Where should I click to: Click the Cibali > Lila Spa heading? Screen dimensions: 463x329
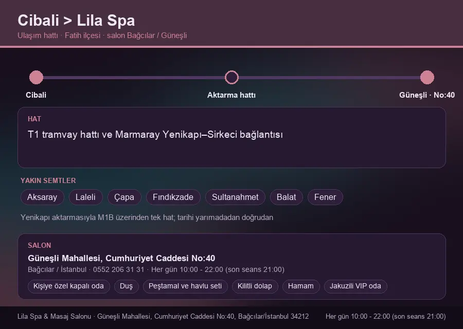tap(76, 21)
